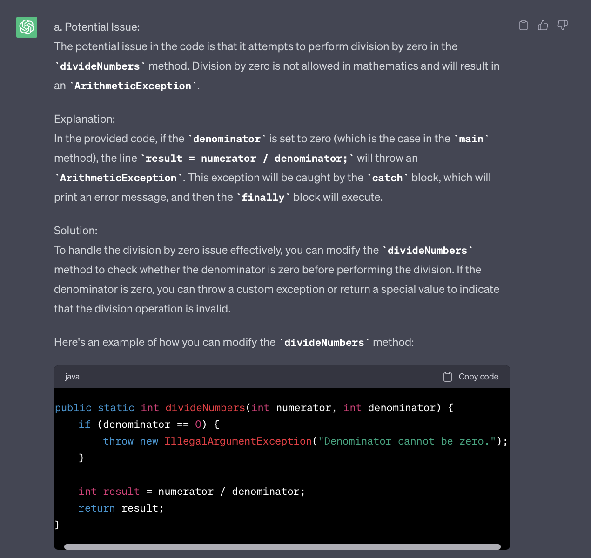The height and width of the screenshot is (558, 591).
Task: Click the 'return result;' code line
Action: (121, 508)
